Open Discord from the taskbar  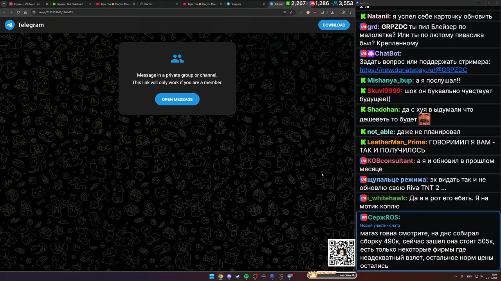point(229,276)
